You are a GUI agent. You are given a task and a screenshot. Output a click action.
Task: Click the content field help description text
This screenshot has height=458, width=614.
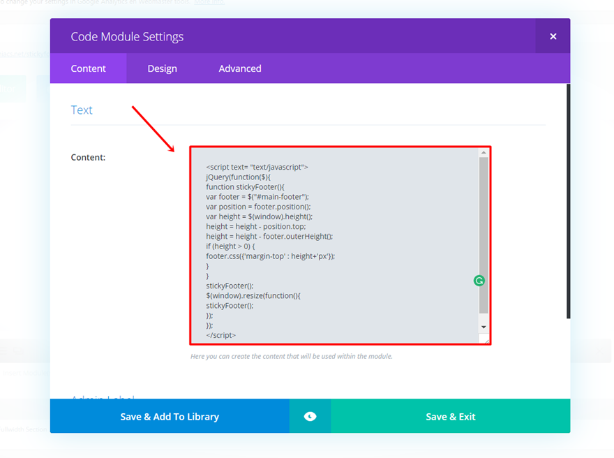pyautogui.click(x=292, y=356)
